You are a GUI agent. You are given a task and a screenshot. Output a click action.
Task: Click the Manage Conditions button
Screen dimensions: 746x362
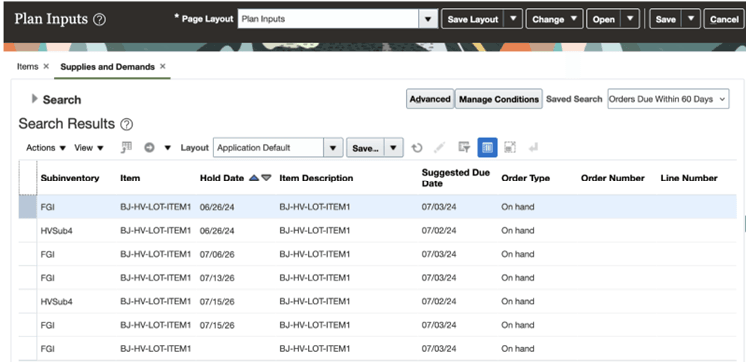tap(499, 99)
